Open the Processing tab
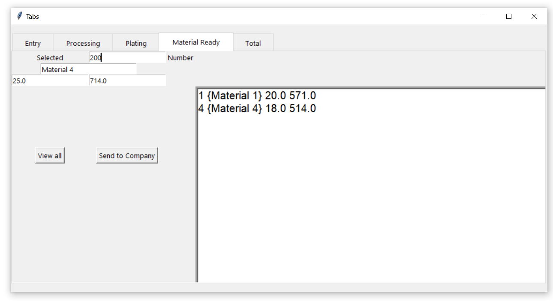 point(83,43)
